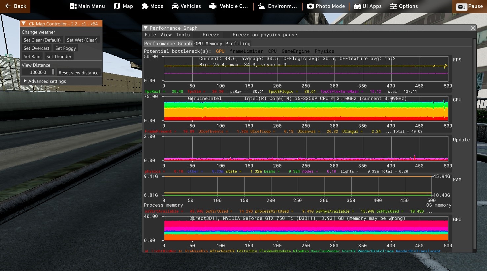Image resolution: width=487 pixels, height=271 pixels.
Task: Click the View Distance value slider
Action: (x=38, y=72)
